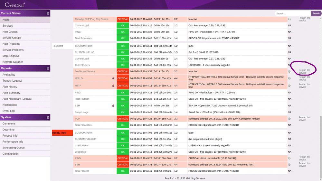This screenshot has height=181, width=322.
Task: Collapse the System sidebar section
Action: (x=48, y=117)
